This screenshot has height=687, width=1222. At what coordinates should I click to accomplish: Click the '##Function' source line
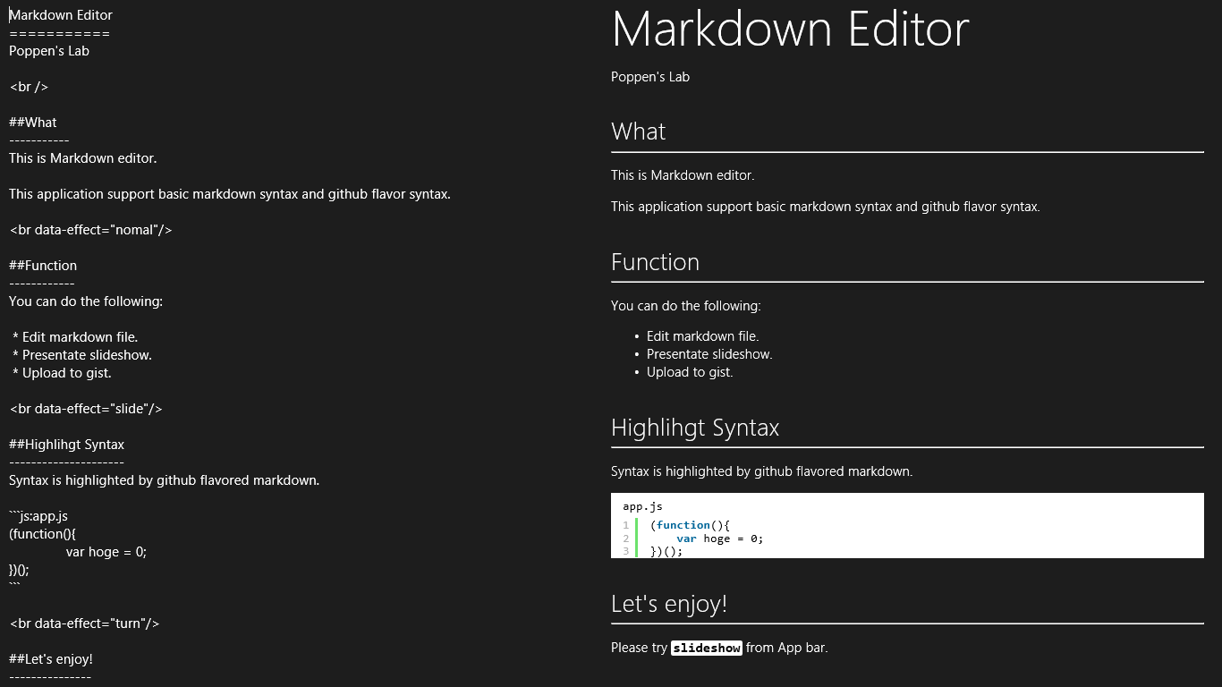click(43, 266)
